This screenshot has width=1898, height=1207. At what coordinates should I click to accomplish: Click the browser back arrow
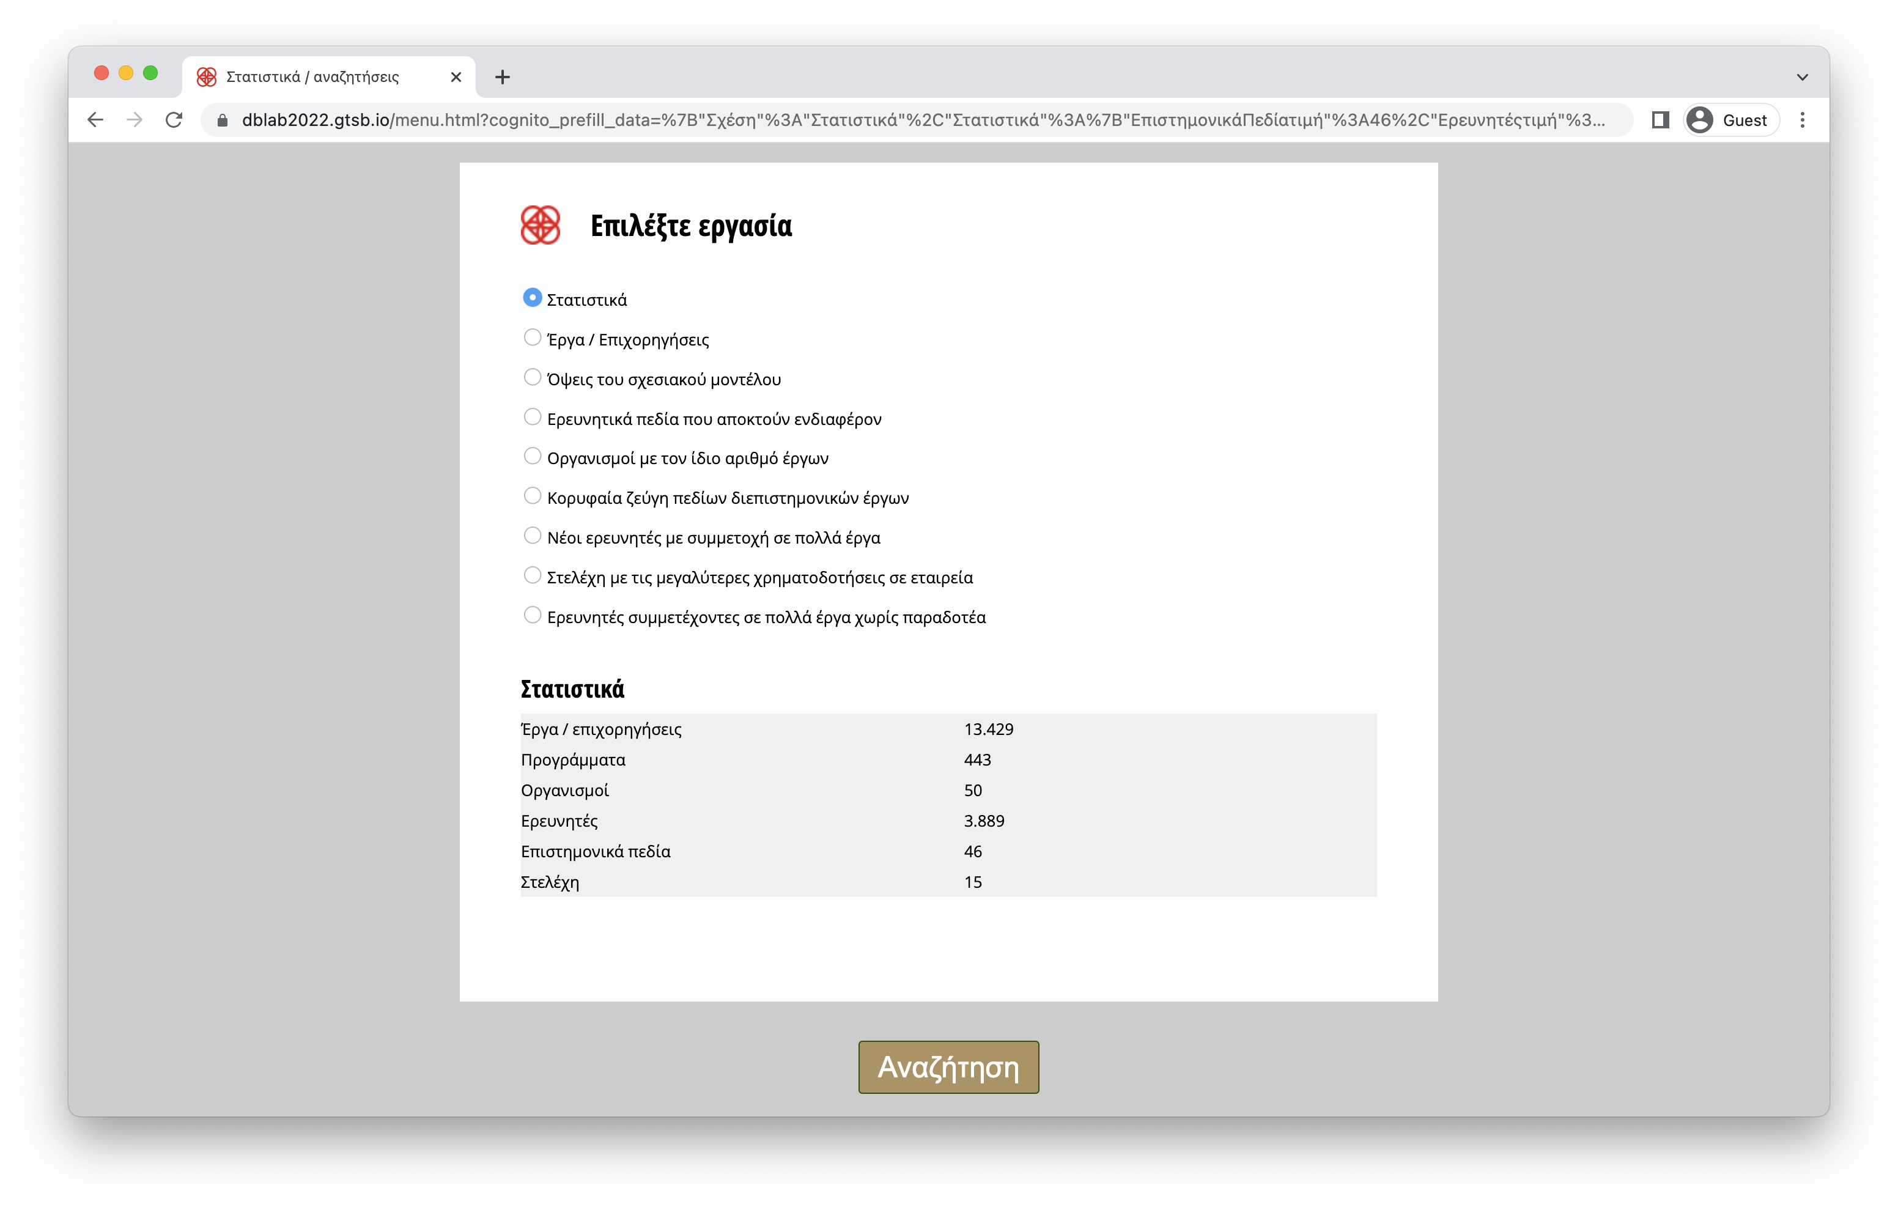(95, 120)
